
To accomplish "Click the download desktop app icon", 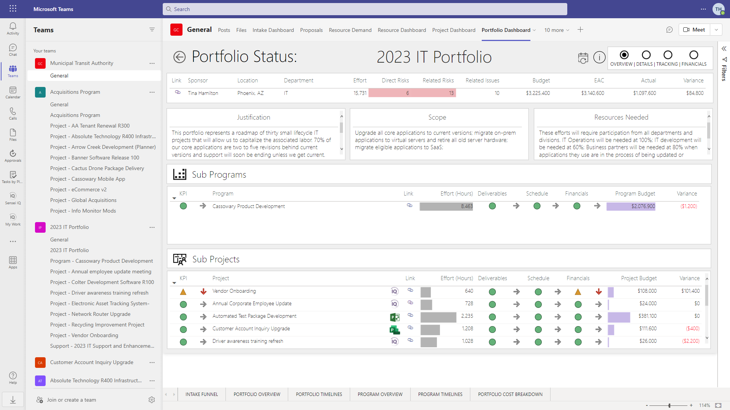I will [x=13, y=400].
